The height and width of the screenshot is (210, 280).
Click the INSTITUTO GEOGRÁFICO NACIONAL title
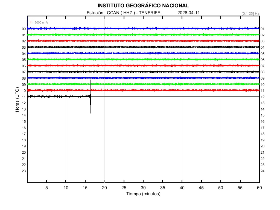click(143, 5)
